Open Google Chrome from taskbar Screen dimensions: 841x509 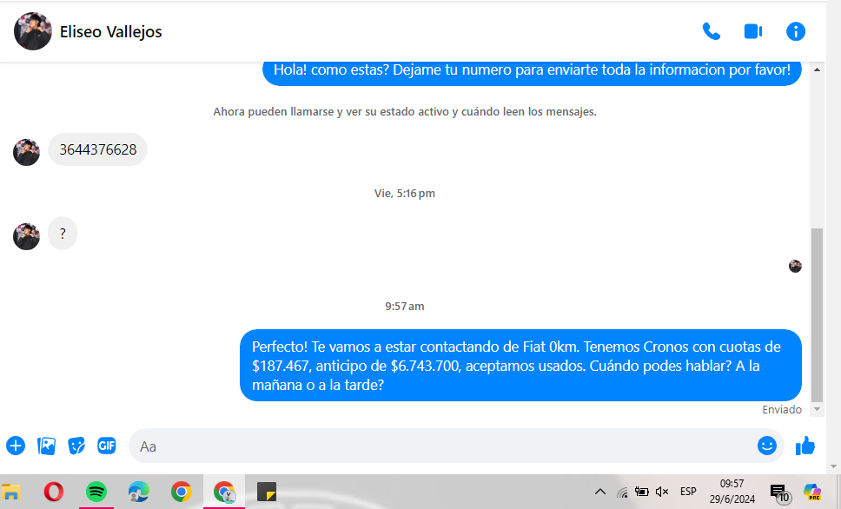click(x=182, y=492)
